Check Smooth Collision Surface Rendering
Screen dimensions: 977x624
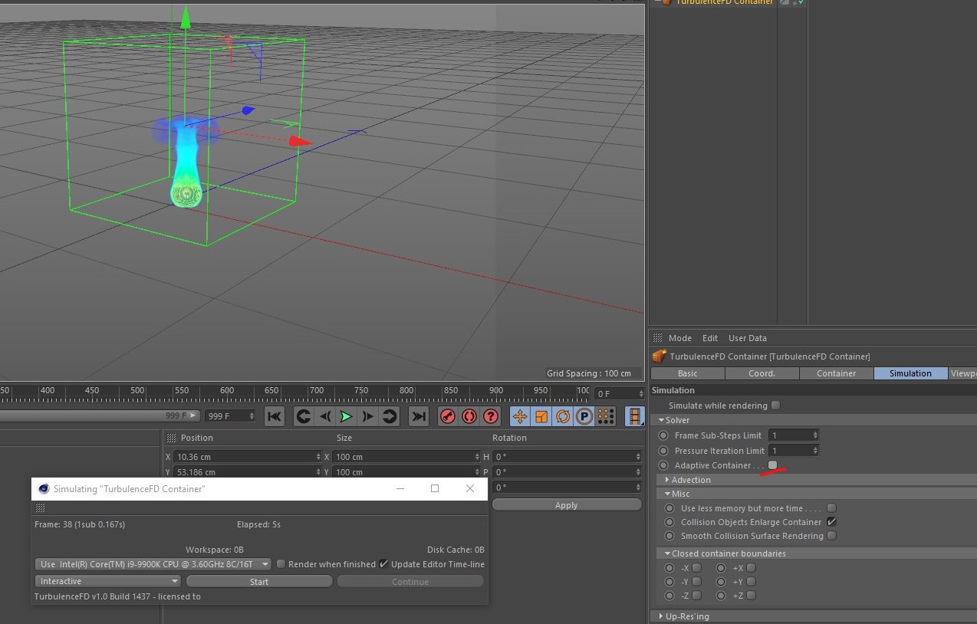pyautogui.click(x=831, y=536)
